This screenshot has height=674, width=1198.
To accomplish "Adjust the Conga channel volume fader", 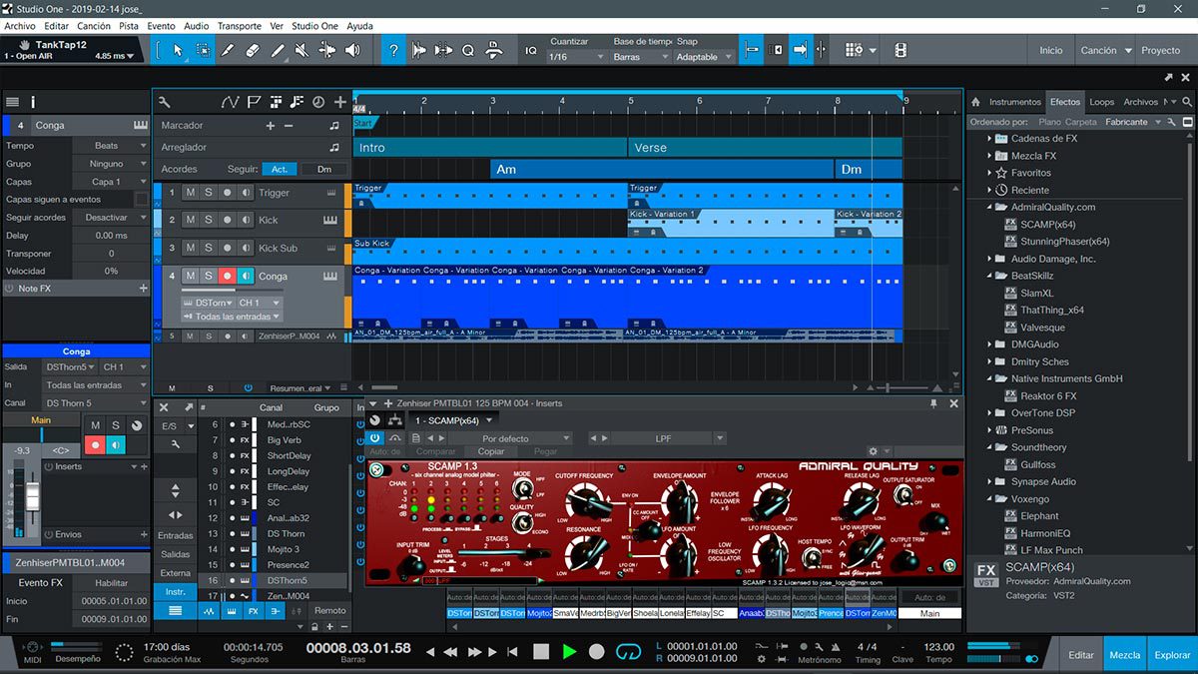I will [32, 495].
